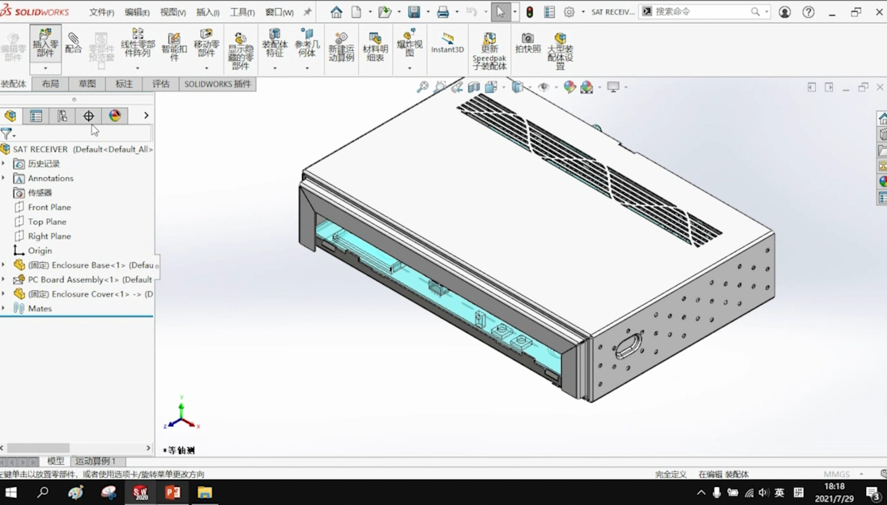
Task: Open the ConfigurationManager tab icon
Action: click(62, 116)
